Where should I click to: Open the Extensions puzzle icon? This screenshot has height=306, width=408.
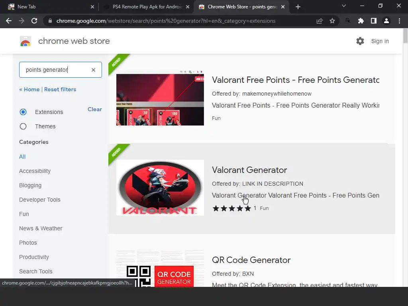point(361,21)
